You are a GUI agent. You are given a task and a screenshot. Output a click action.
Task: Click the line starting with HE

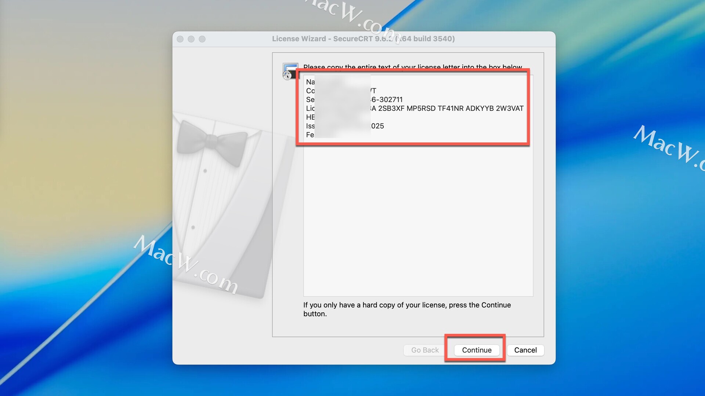pyautogui.click(x=310, y=117)
